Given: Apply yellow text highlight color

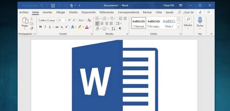Looking at the screenshot, I should pos(80,27).
